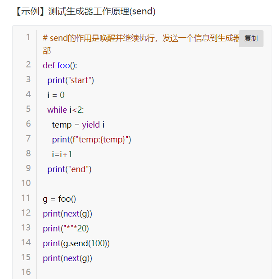Click the 复制 copy button

coord(251,39)
